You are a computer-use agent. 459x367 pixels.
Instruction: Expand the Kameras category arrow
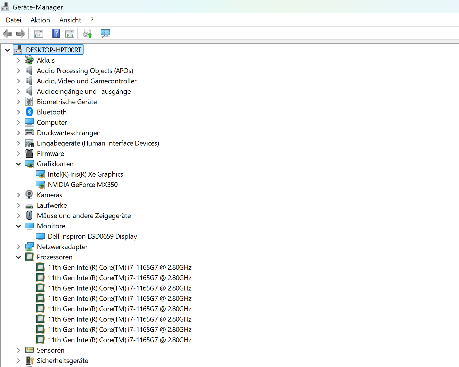click(18, 195)
